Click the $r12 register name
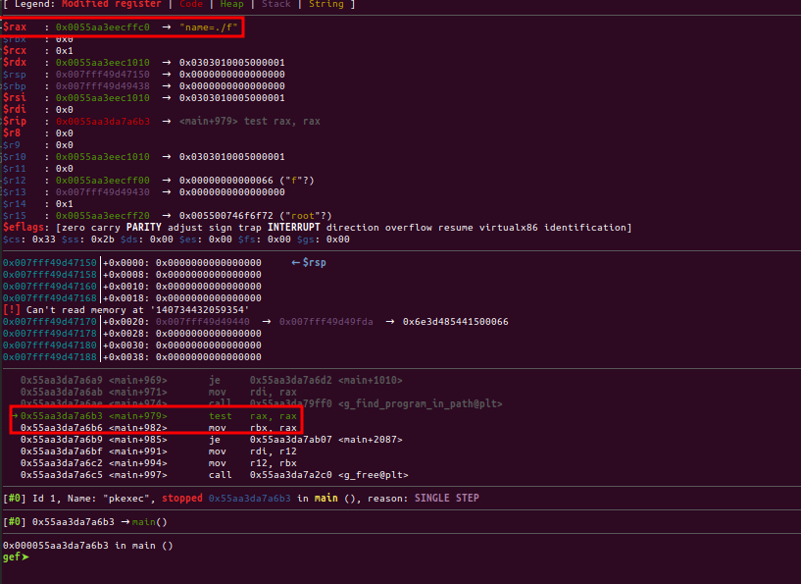This screenshot has height=584, width=801. [x=15, y=181]
